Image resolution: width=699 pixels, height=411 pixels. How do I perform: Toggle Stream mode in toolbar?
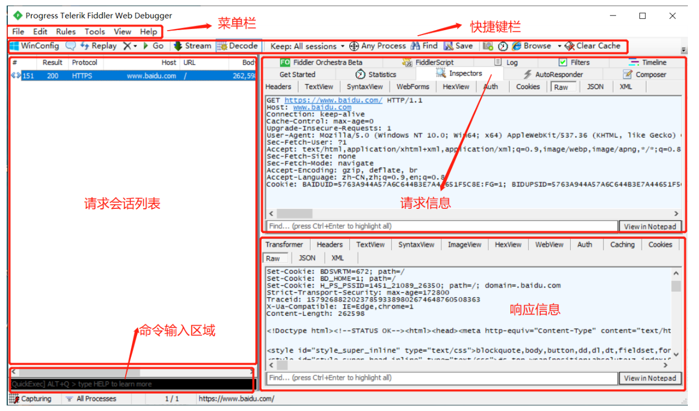pos(192,46)
